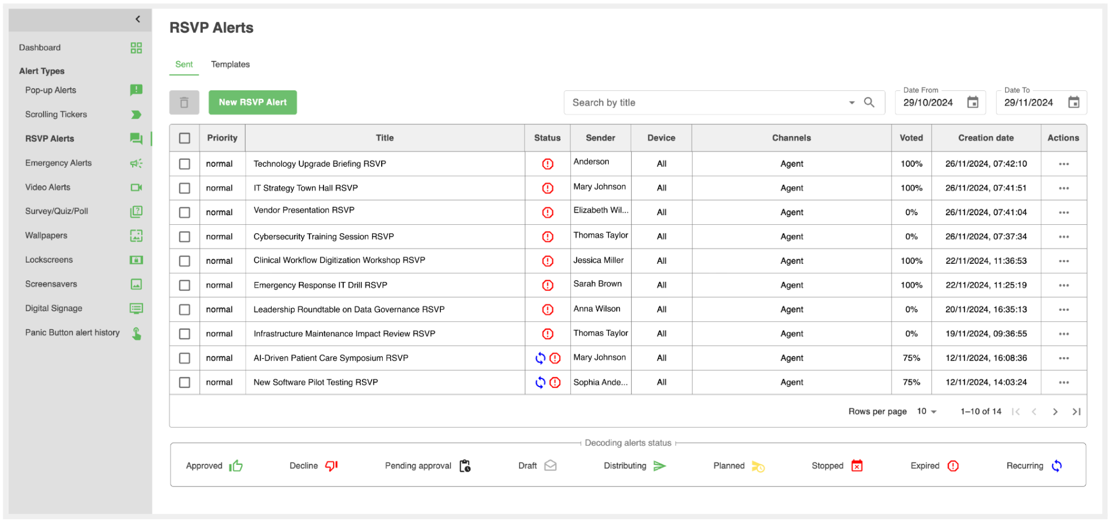Open the Rows per page dropdown
The height and width of the screenshot is (522, 1109).
click(x=927, y=412)
